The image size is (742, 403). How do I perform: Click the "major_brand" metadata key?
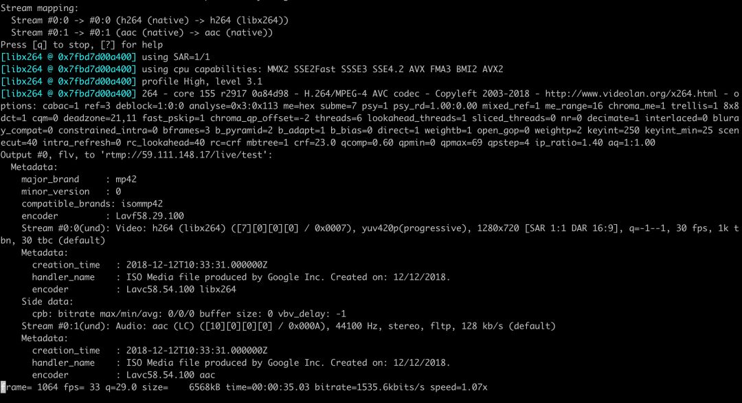click(50, 179)
